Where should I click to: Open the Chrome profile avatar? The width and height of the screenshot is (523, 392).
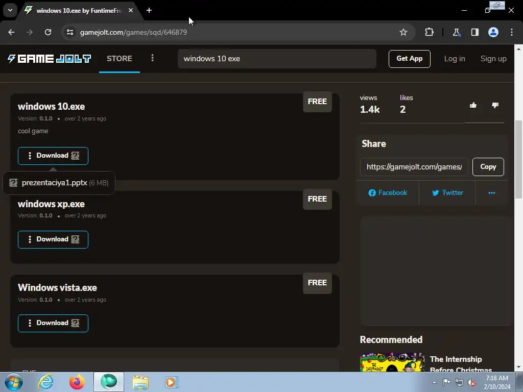pos(493,32)
